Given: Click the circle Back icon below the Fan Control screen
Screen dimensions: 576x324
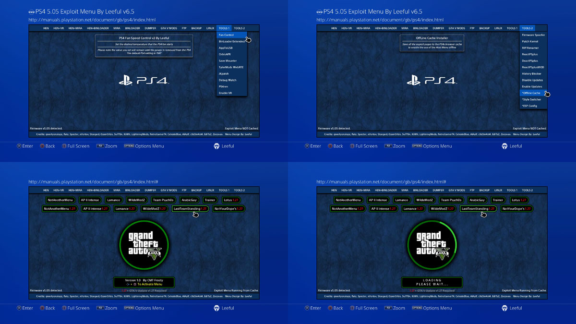Looking at the screenshot, I should pos(42,146).
